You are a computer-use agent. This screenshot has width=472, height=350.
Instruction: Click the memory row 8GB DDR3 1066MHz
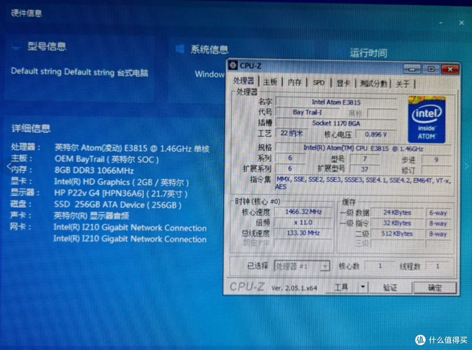click(x=94, y=171)
